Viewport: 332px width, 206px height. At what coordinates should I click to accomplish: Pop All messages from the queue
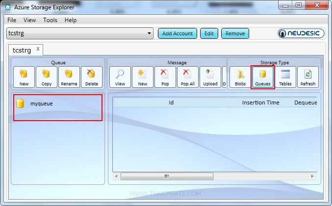tap(188, 77)
